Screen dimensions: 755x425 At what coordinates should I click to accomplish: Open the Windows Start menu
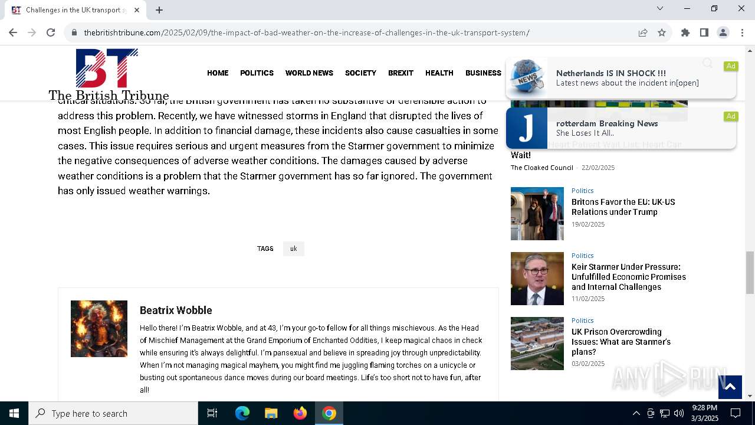pos(14,413)
